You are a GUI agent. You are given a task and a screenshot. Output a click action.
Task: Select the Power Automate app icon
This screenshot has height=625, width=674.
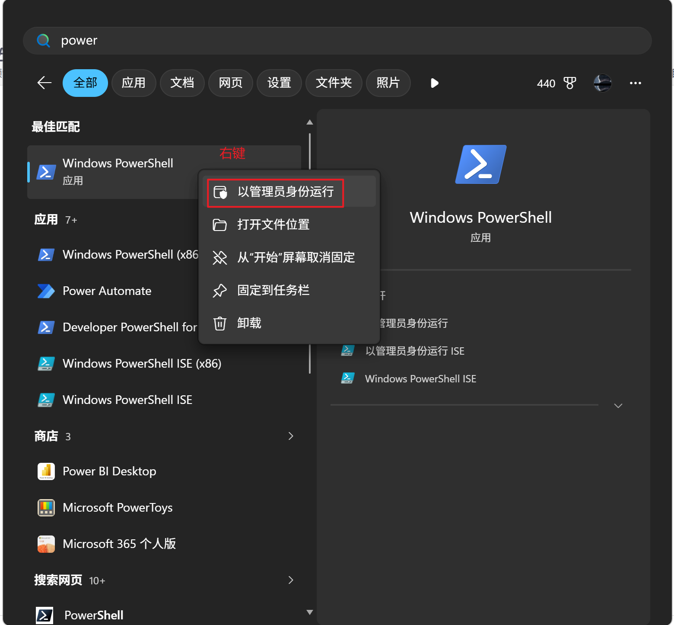pos(46,291)
